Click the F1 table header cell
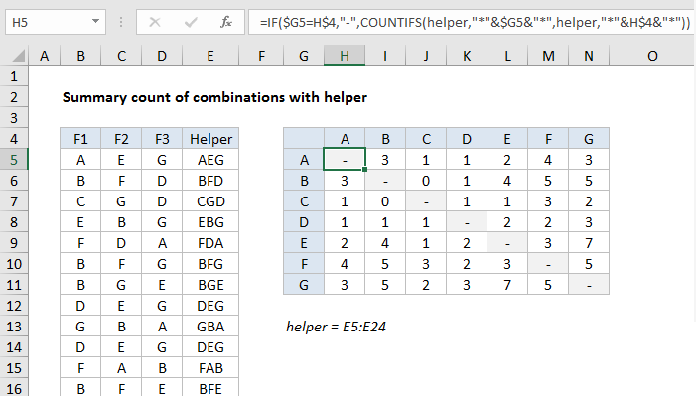 point(80,139)
